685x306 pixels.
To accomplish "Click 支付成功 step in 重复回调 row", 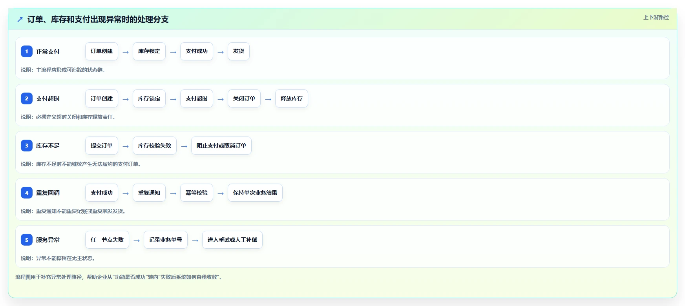I will pos(102,193).
